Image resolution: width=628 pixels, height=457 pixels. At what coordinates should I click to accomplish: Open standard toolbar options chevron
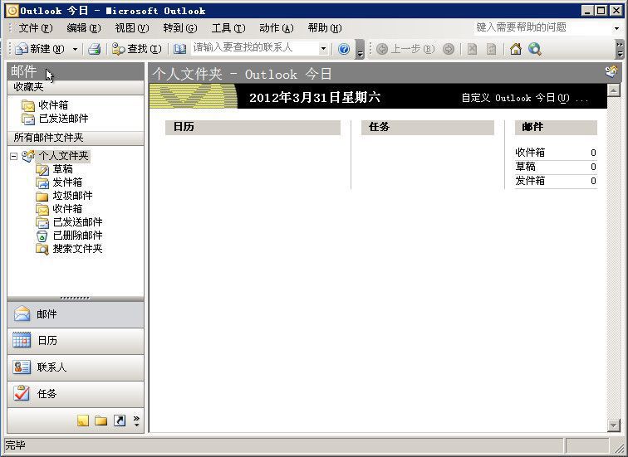click(360, 49)
